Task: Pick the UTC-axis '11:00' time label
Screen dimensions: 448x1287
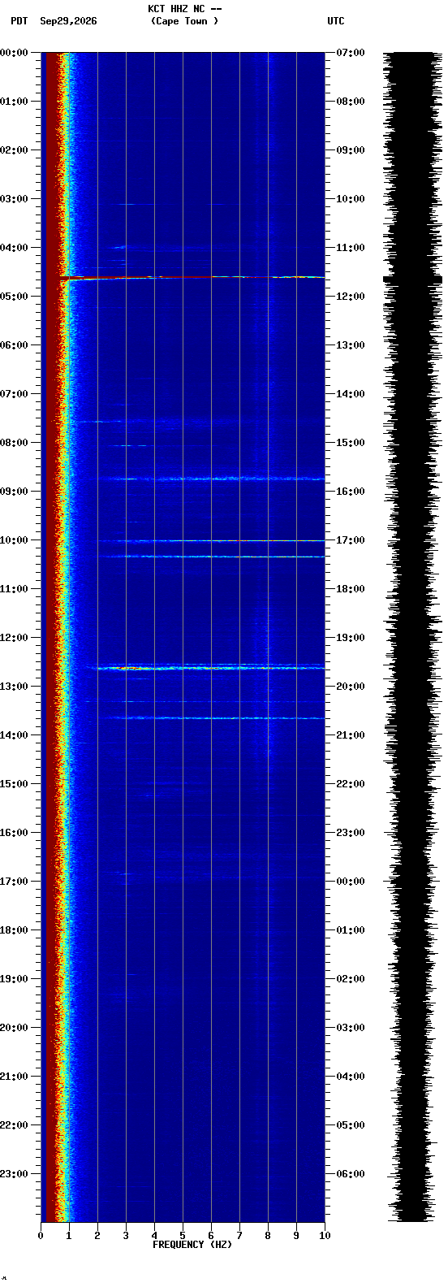Action: point(351,248)
